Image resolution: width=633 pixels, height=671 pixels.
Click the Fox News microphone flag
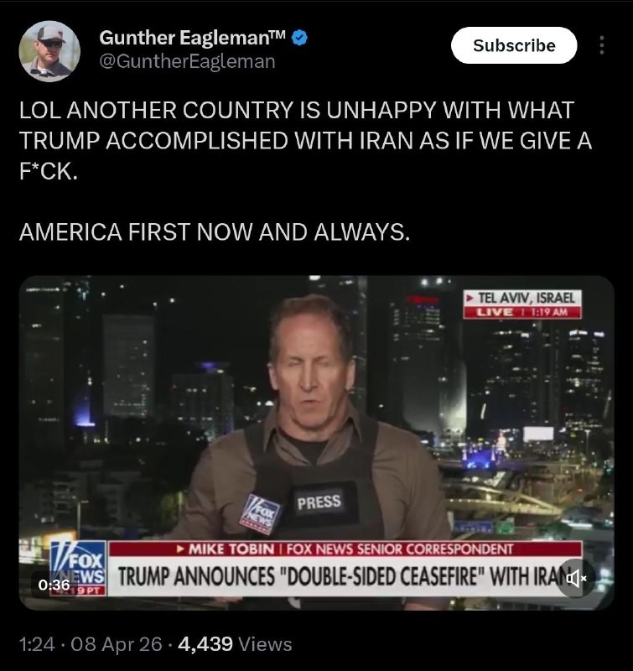(261, 514)
